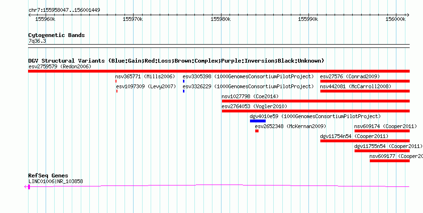The image size is (423, 213).
Task: Open esv3326229 1000 Genomes variant label
Action: tap(248, 86)
